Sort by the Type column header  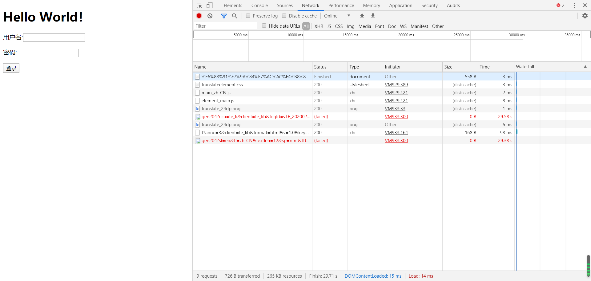(x=365, y=67)
